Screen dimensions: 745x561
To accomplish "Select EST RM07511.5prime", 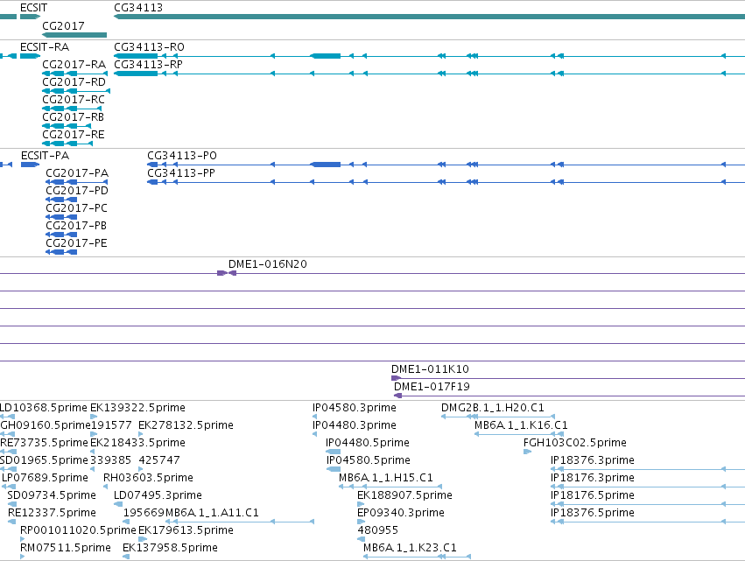I will coord(65,548).
